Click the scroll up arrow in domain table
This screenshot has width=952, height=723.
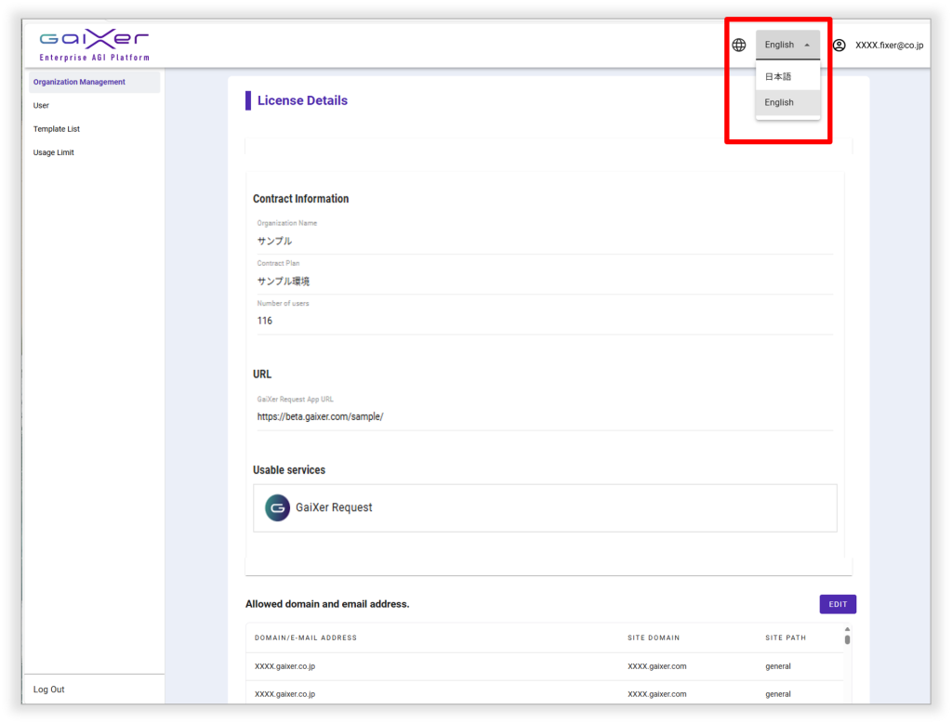click(847, 629)
